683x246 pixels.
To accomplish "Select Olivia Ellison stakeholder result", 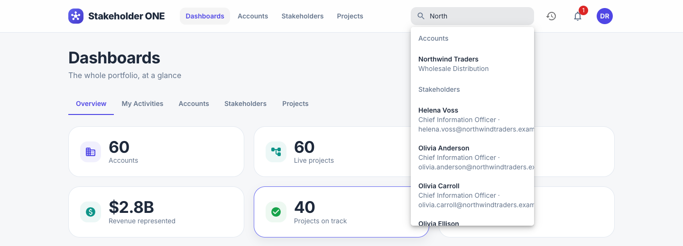I will [x=472, y=220].
